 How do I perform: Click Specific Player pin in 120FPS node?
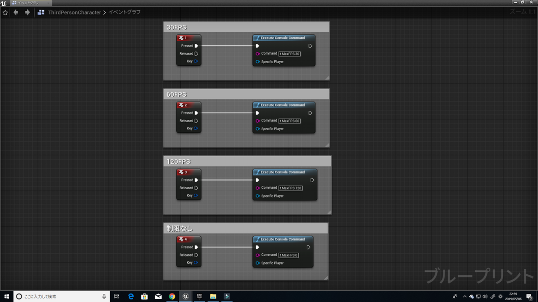pyautogui.click(x=257, y=196)
